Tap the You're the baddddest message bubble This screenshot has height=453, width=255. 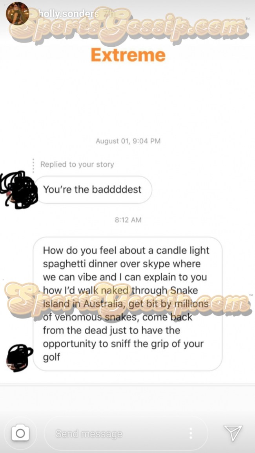click(x=93, y=190)
